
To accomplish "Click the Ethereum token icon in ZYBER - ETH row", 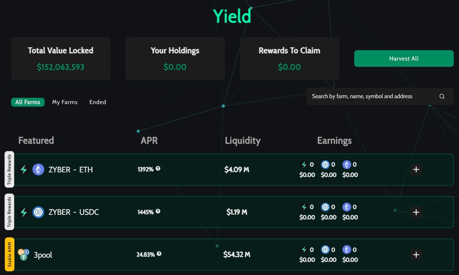I will pyautogui.click(x=38, y=169).
